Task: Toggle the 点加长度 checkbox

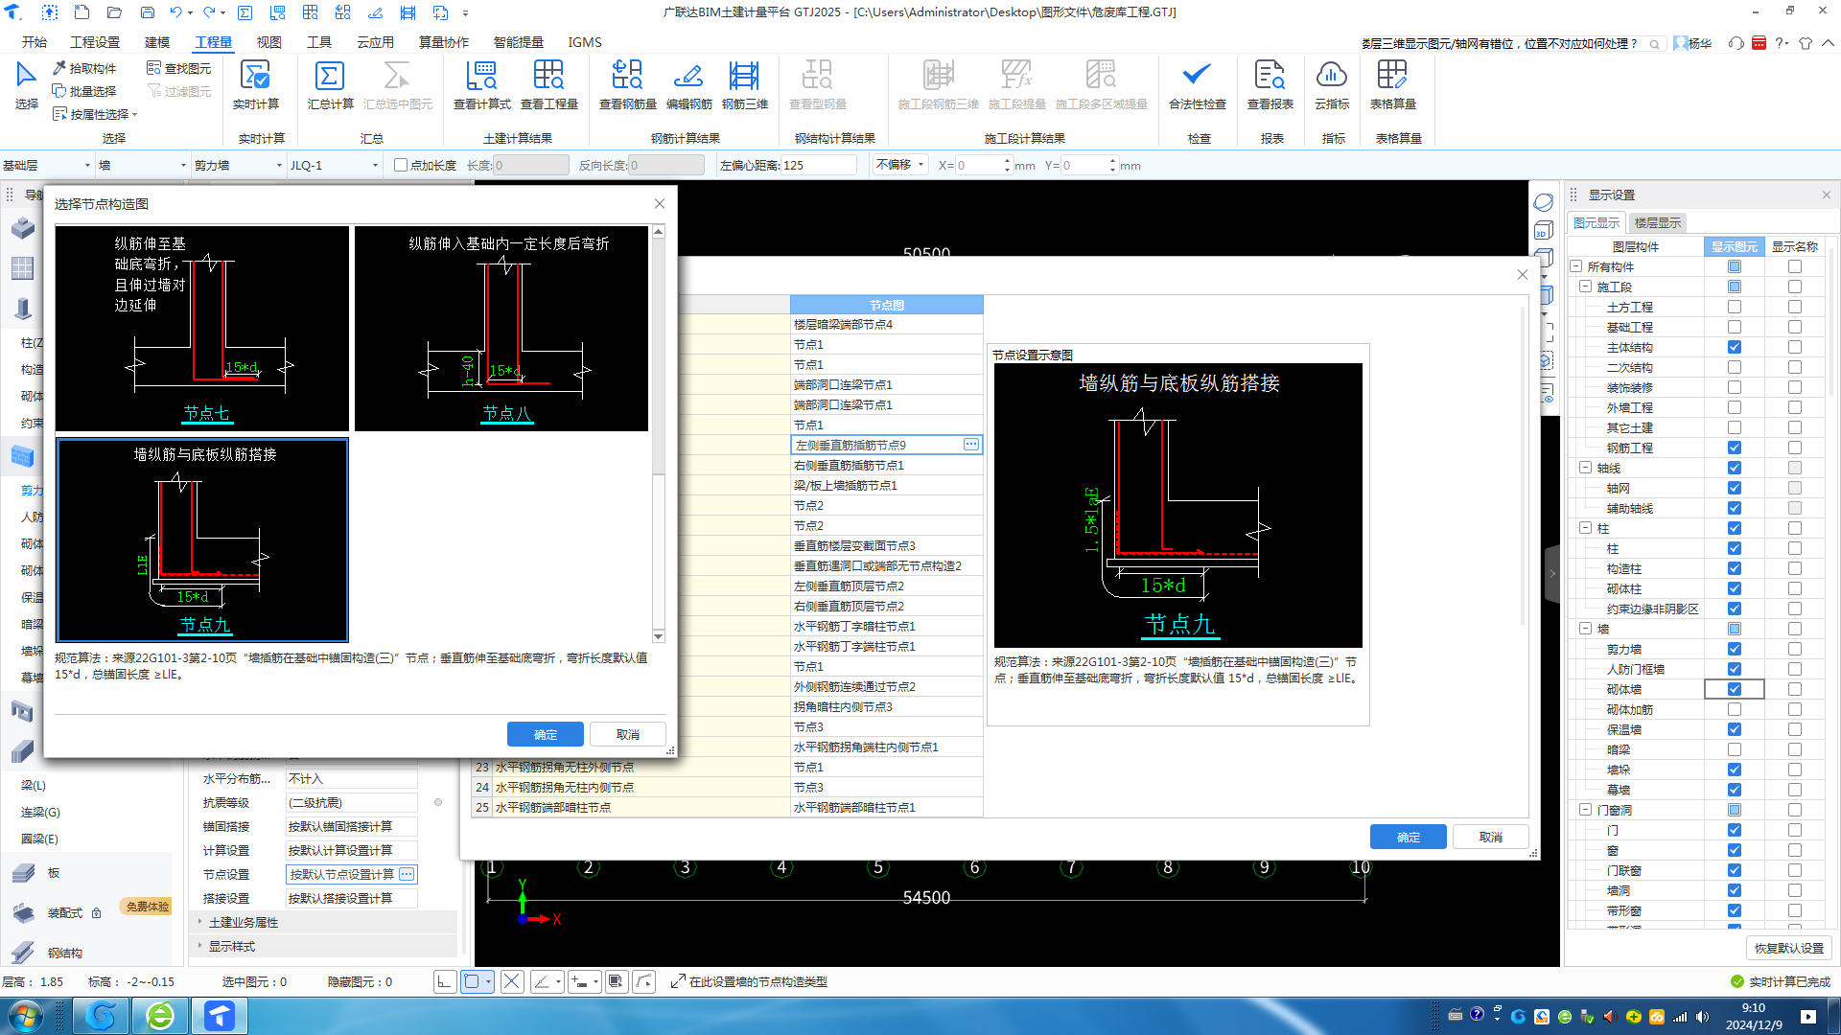Action: tap(401, 165)
